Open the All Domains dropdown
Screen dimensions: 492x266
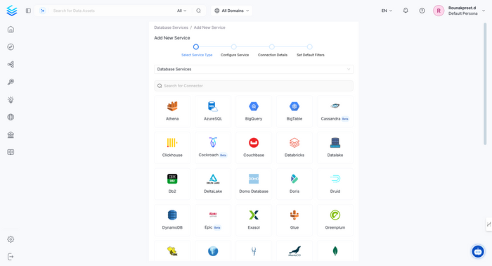(x=232, y=11)
